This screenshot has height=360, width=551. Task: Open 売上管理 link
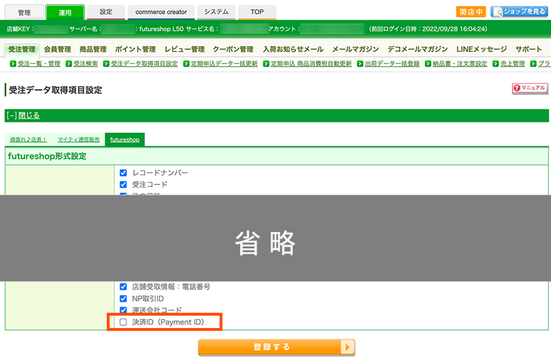tap(513, 64)
